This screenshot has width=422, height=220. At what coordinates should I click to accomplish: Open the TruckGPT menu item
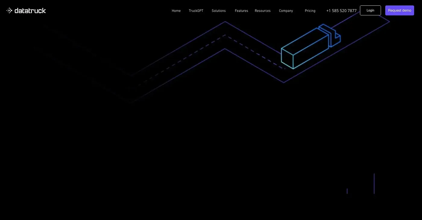[x=196, y=11]
